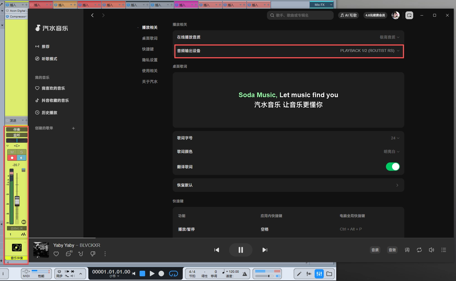Open the volume speaker control
This screenshot has height=281, width=456.
(432, 250)
